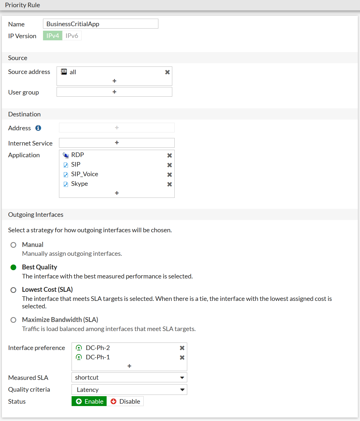The height and width of the screenshot is (421, 360).
Task: Select the IPv4 version tab
Action: tap(53, 36)
